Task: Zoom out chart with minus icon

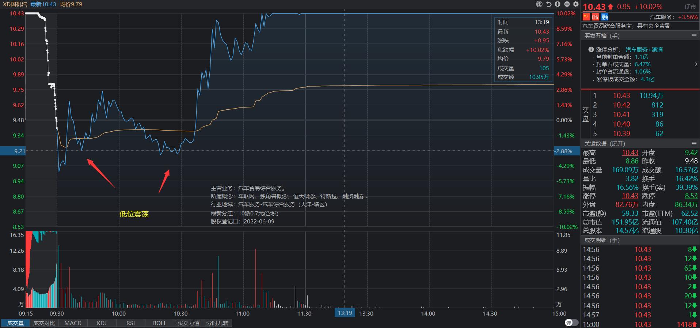Action: [x=567, y=4]
